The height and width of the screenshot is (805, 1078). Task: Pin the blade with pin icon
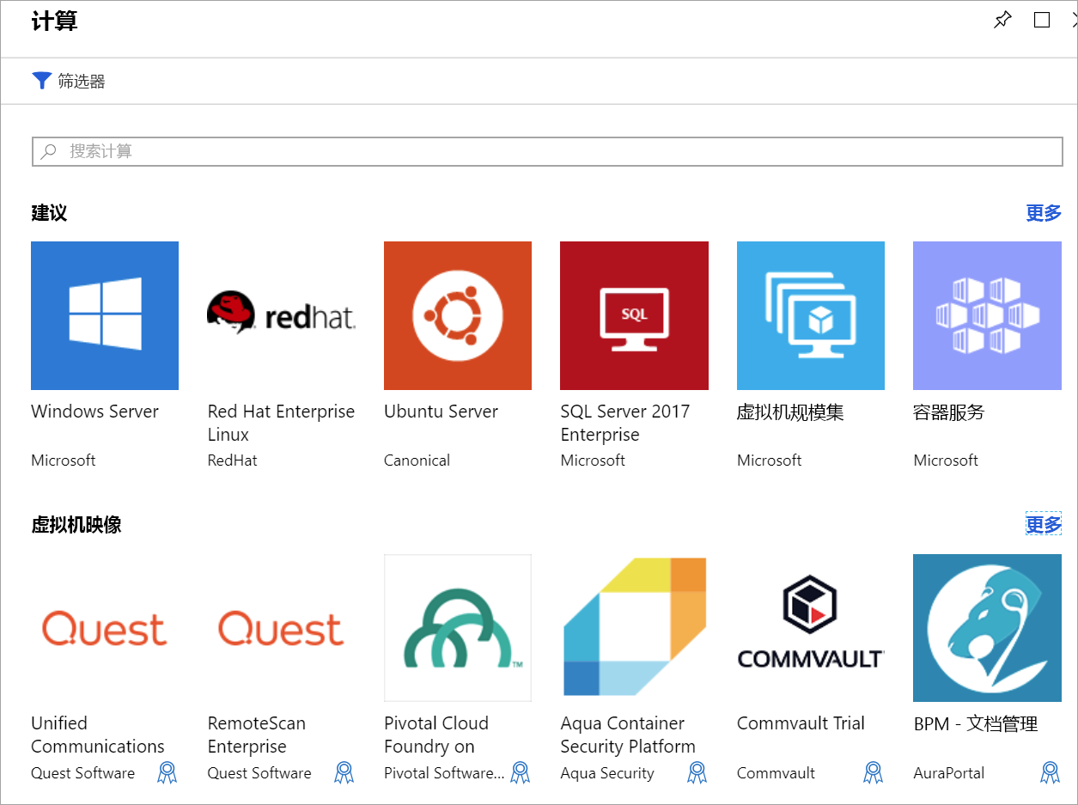click(1002, 20)
